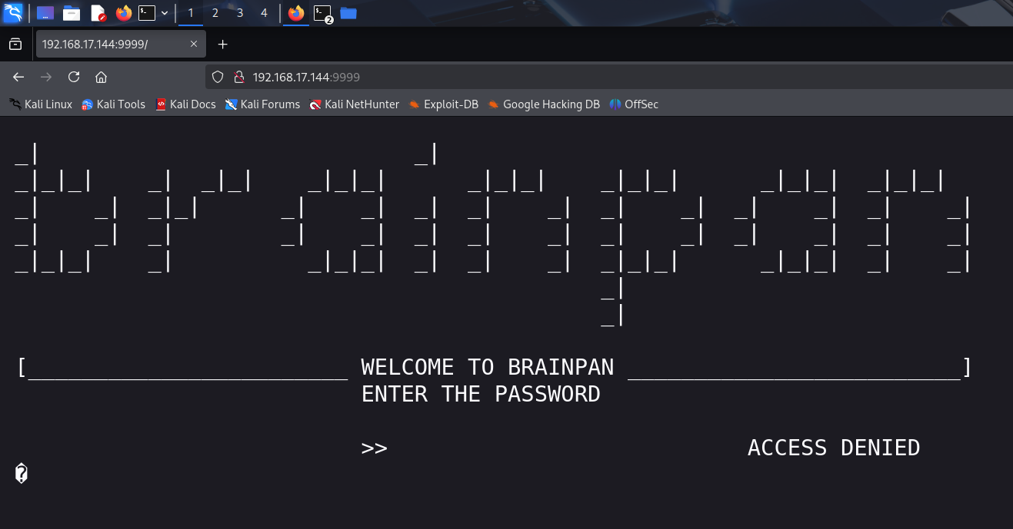Expand the terminal launcher dropdown arrow
This screenshot has height=529, width=1013.
(x=165, y=13)
